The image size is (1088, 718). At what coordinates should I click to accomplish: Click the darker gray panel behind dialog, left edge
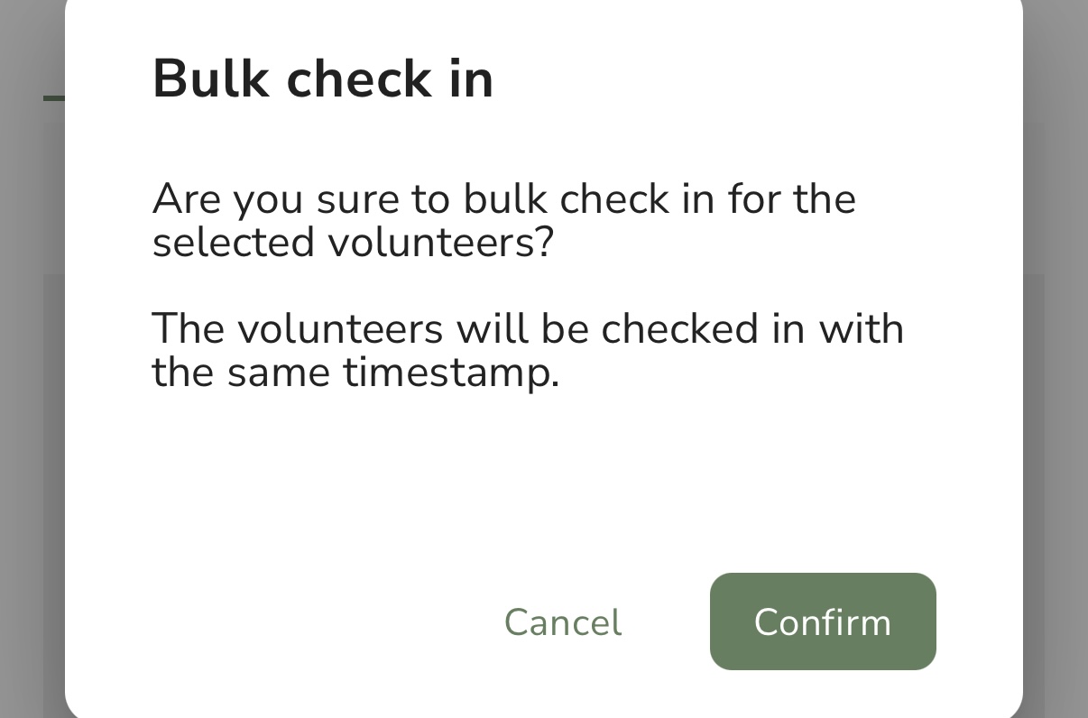54,496
